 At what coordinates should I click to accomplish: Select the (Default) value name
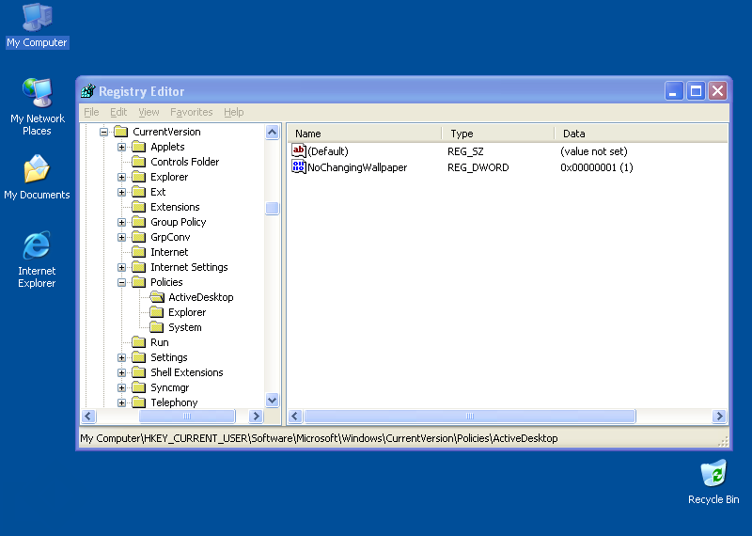[328, 151]
